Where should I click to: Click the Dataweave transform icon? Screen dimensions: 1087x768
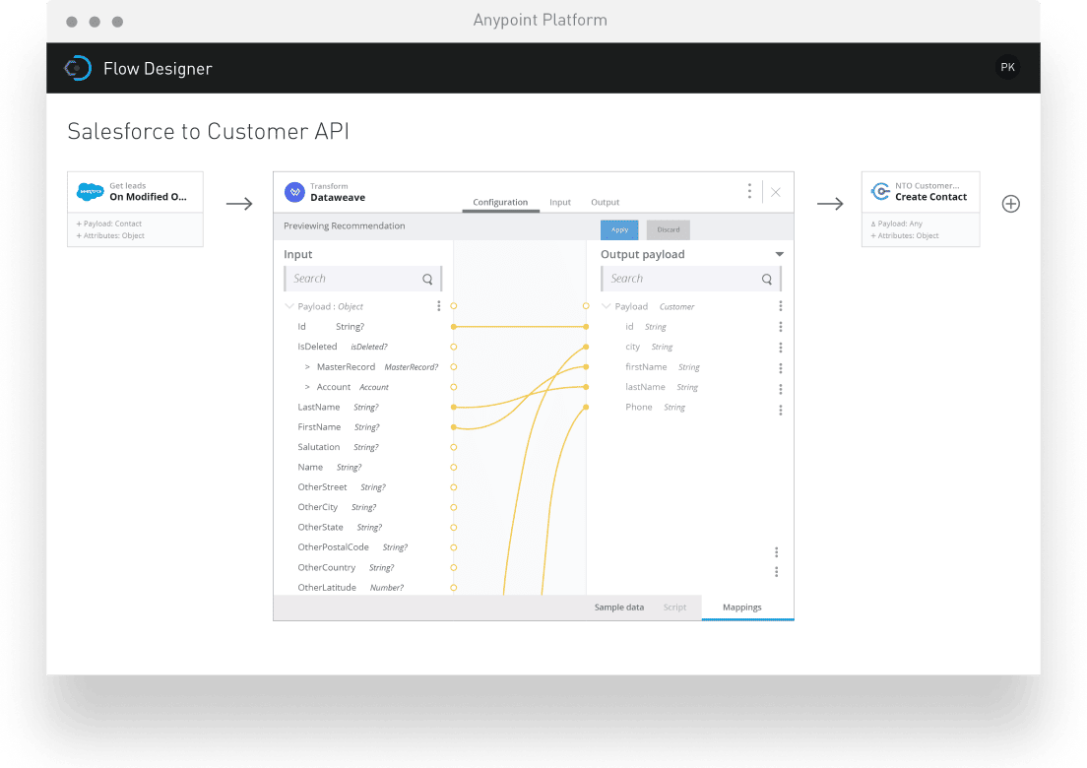(294, 192)
